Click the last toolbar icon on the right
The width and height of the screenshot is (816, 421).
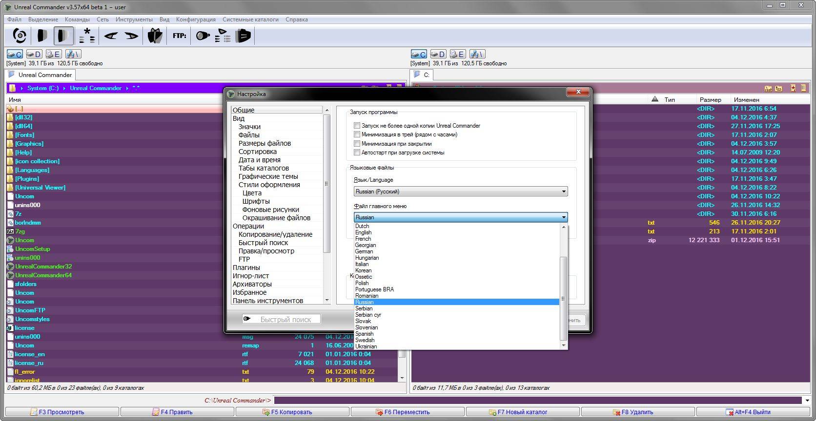click(243, 36)
